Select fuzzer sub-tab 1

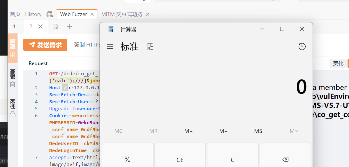(14, 26)
